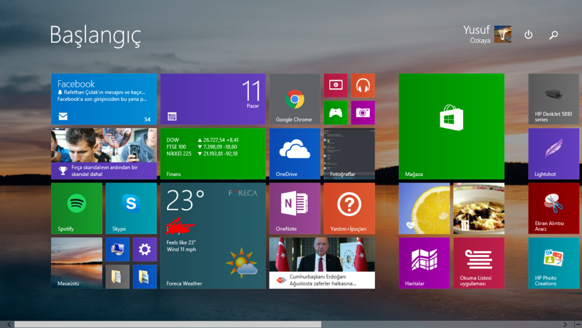
Task: Open the Masaüstü desktop tile
Action: coord(76,263)
